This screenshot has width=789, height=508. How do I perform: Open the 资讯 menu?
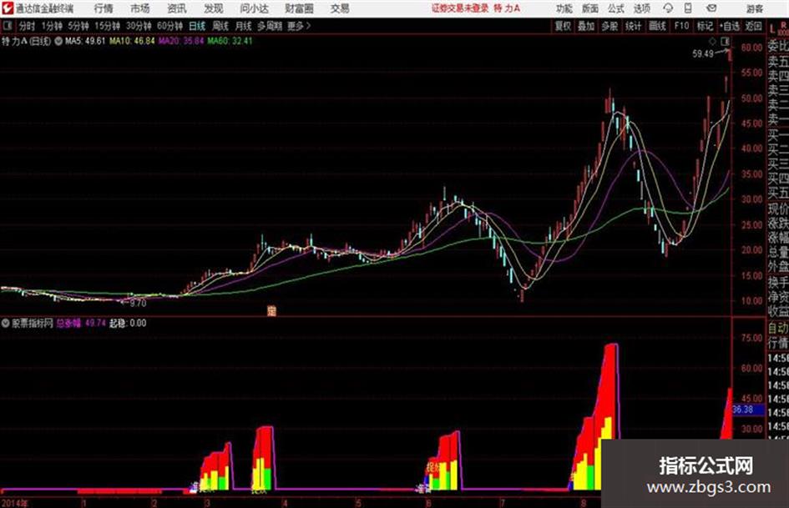pyautogui.click(x=177, y=8)
